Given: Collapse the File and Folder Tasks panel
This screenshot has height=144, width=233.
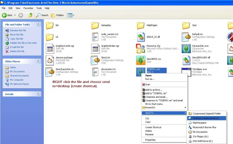Looking at the screenshot, I should coord(38,24).
